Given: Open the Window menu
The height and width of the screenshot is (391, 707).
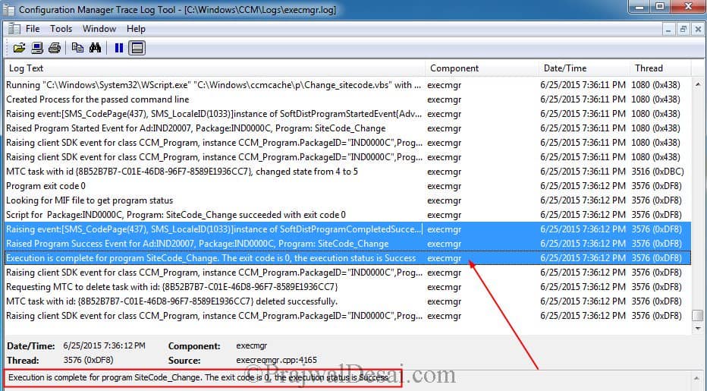Looking at the screenshot, I should point(99,29).
